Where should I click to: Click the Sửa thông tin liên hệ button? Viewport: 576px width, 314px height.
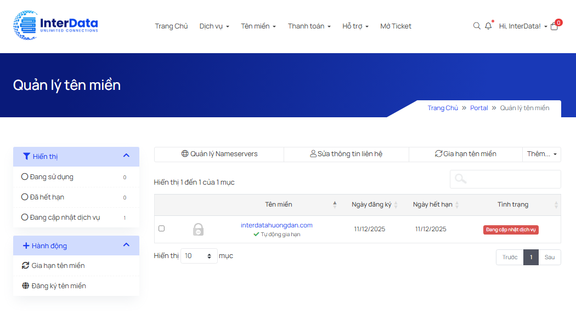click(x=346, y=154)
